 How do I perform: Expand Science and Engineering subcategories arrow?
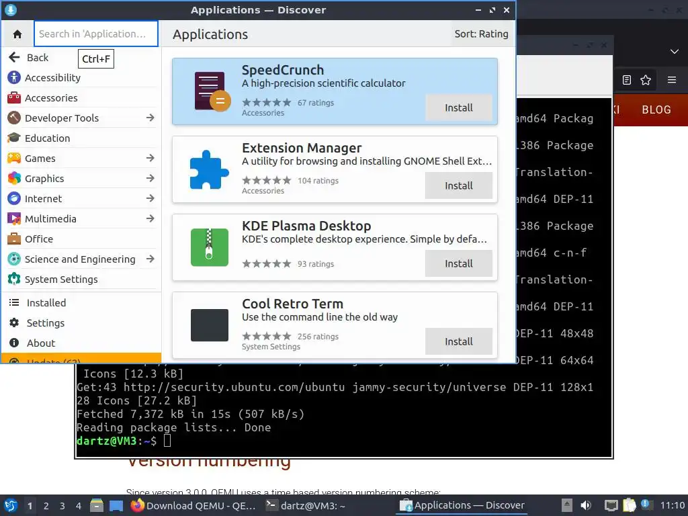[x=150, y=259]
